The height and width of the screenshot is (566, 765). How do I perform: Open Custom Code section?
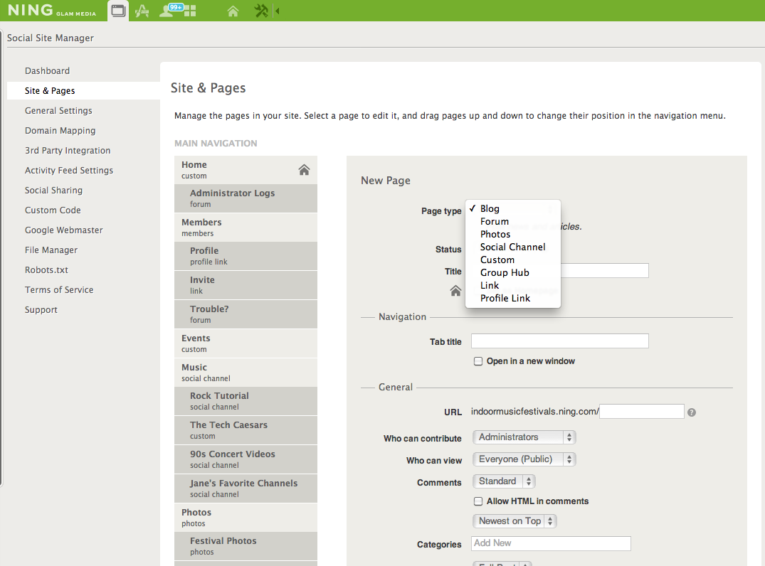[x=53, y=210]
